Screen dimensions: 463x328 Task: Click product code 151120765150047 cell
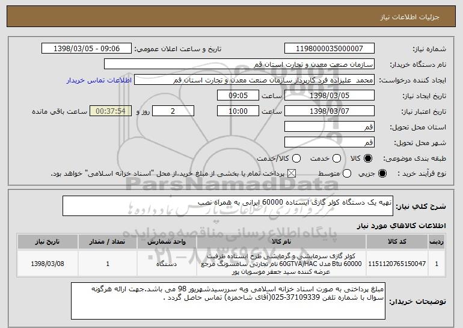click(397, 264)
